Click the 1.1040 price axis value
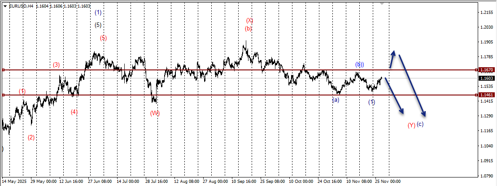Screen dimensions: 497x186 coord(487,146)
